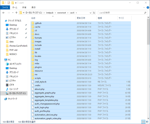This screenshot has height=124, width=150.
Task: Click the New folder quick access icon
Action: (13, 3)
